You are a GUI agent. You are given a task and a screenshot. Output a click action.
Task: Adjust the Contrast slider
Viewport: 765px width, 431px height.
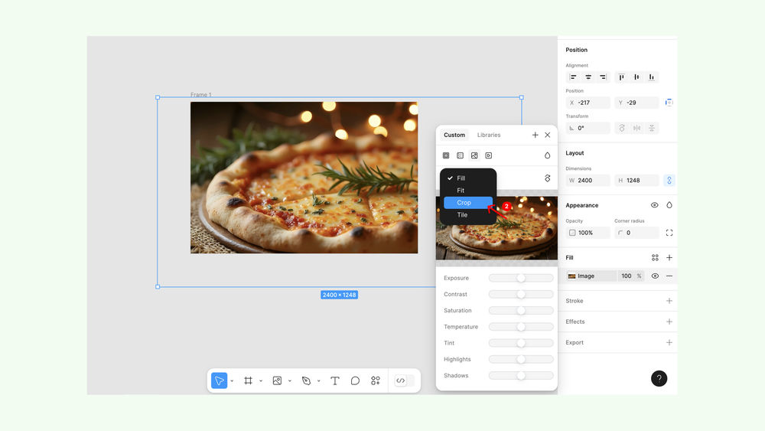pos(521,294)
